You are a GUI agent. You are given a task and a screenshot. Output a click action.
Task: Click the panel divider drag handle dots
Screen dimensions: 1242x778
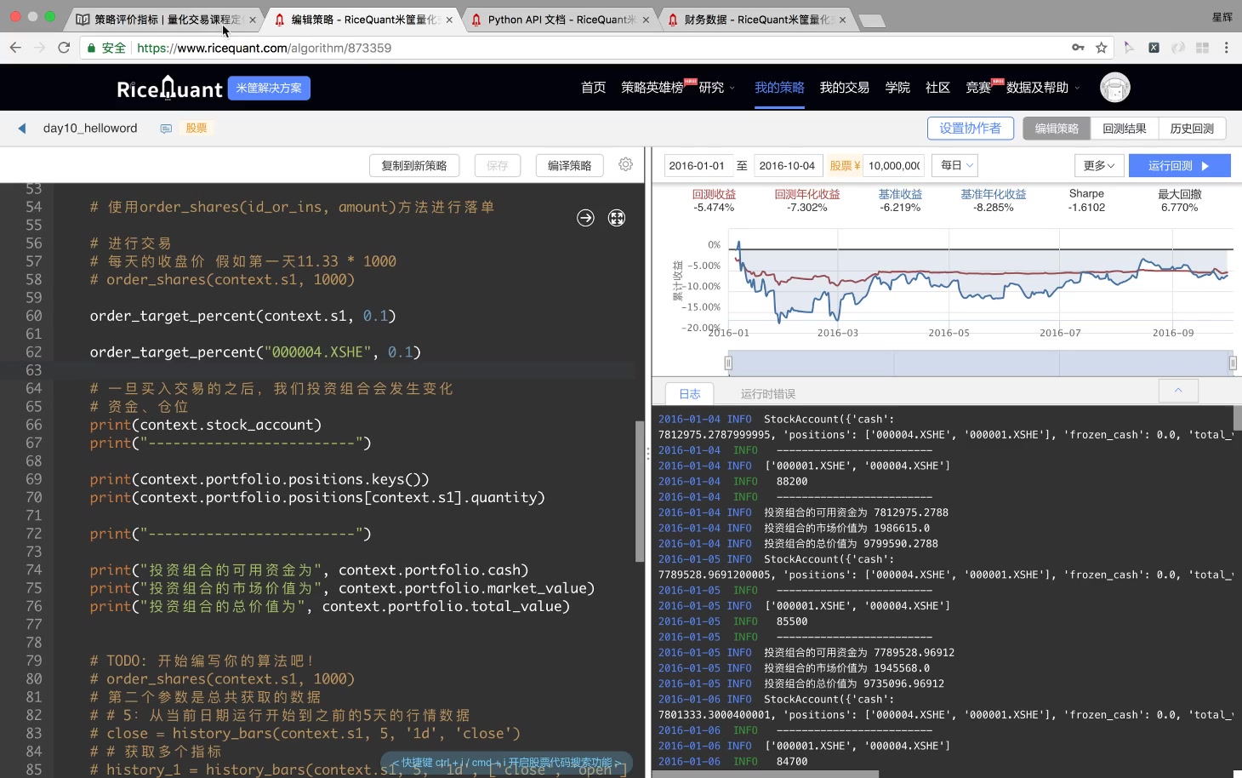(x=648, y=455)
